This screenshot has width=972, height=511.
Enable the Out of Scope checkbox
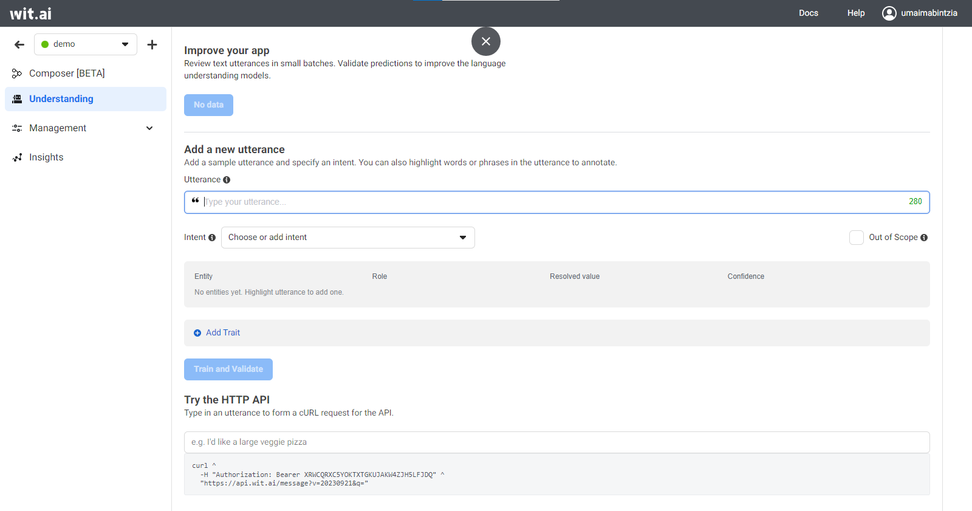coord(856,238)
